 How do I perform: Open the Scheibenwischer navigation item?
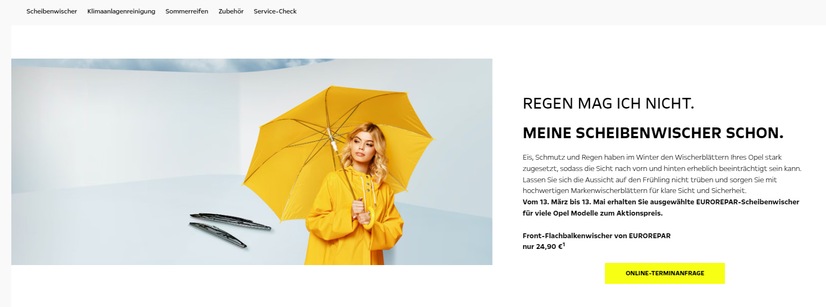52,11
